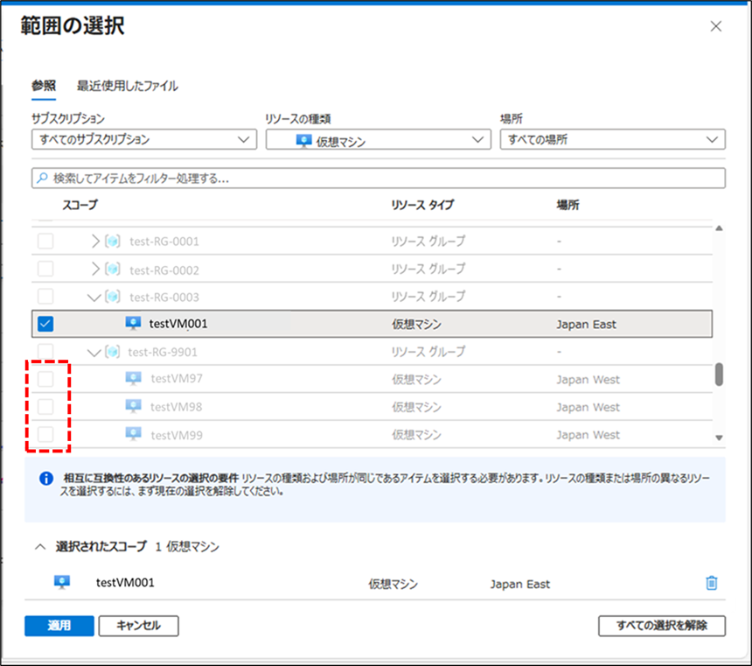Select the 参照 tab
This screenshot has width=752, height=666.
pos(44,86)
